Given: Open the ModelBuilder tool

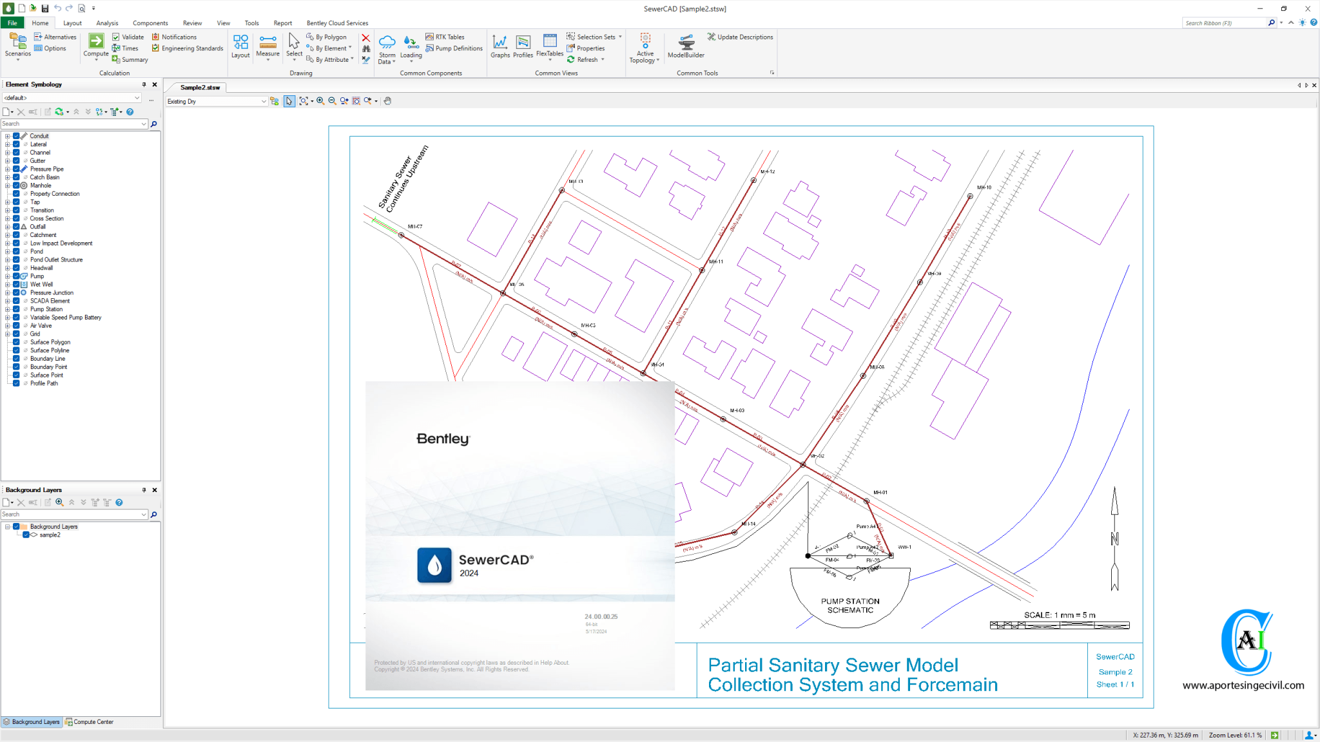Looking at the screenshot, I should pyautogui.click(x=686, y=45).
